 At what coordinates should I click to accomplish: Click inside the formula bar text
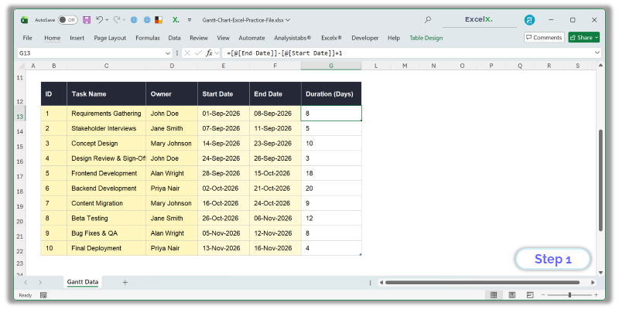point(407,53)
